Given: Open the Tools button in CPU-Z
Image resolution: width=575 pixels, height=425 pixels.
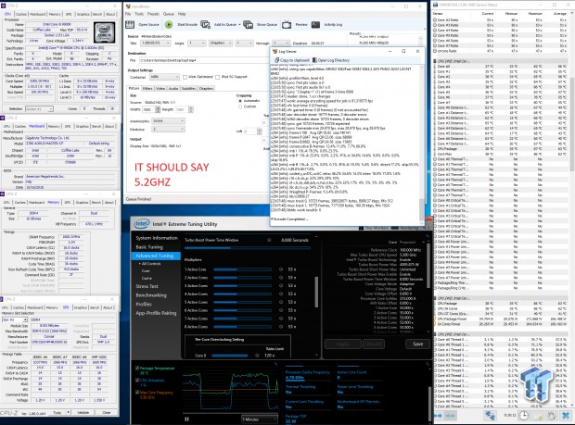Looking at the screenshot, I should pos(59,412).
